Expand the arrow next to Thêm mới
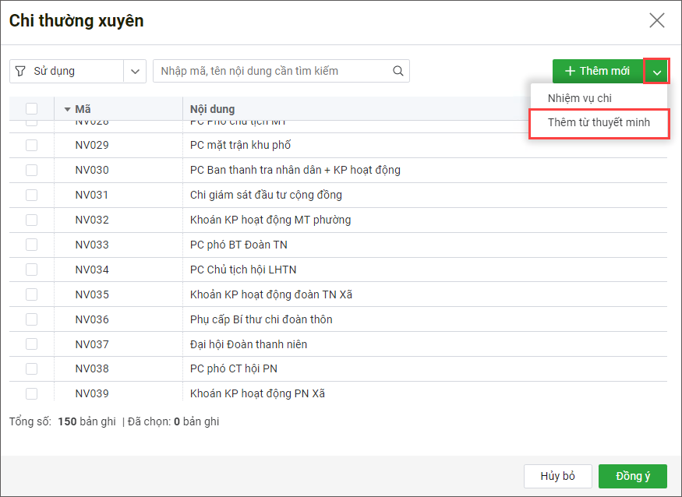The height and width of the screenshot is (497, 682). [657, 71]
